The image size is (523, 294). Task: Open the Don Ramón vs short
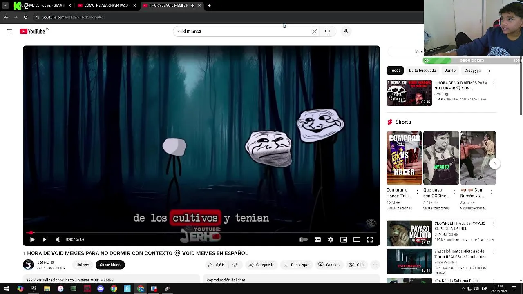478,158
